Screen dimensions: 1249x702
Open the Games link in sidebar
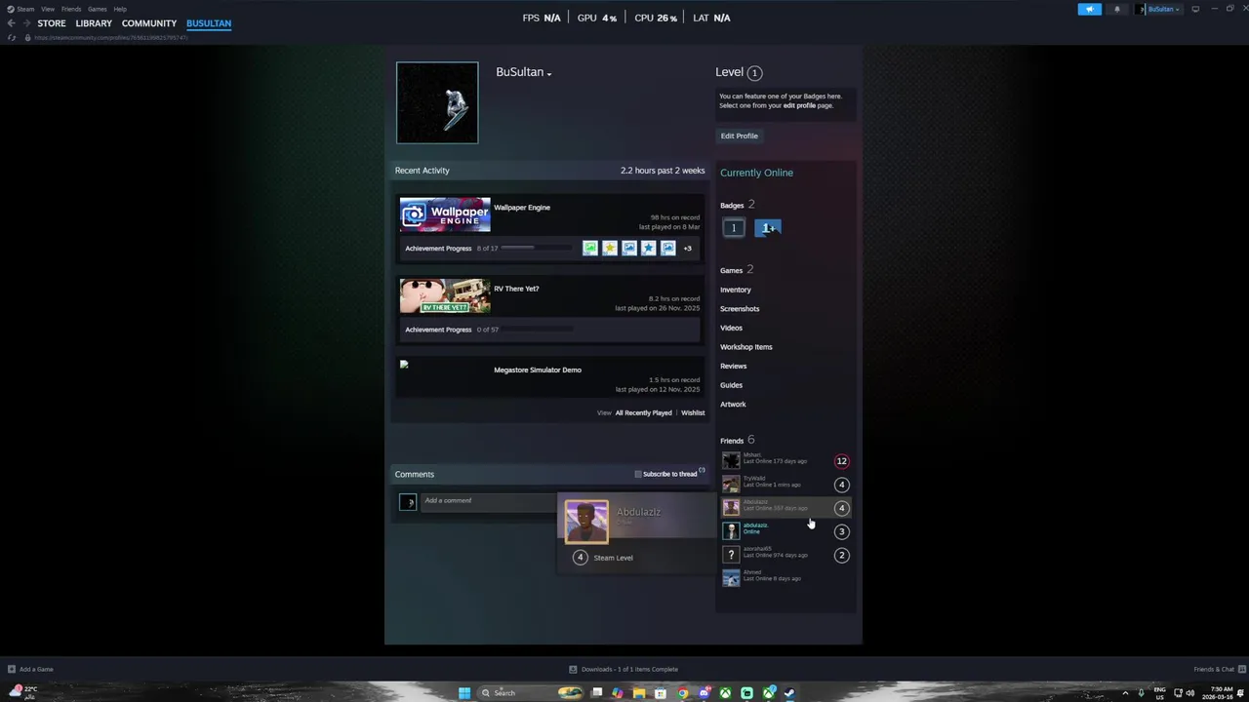(731, 270)
